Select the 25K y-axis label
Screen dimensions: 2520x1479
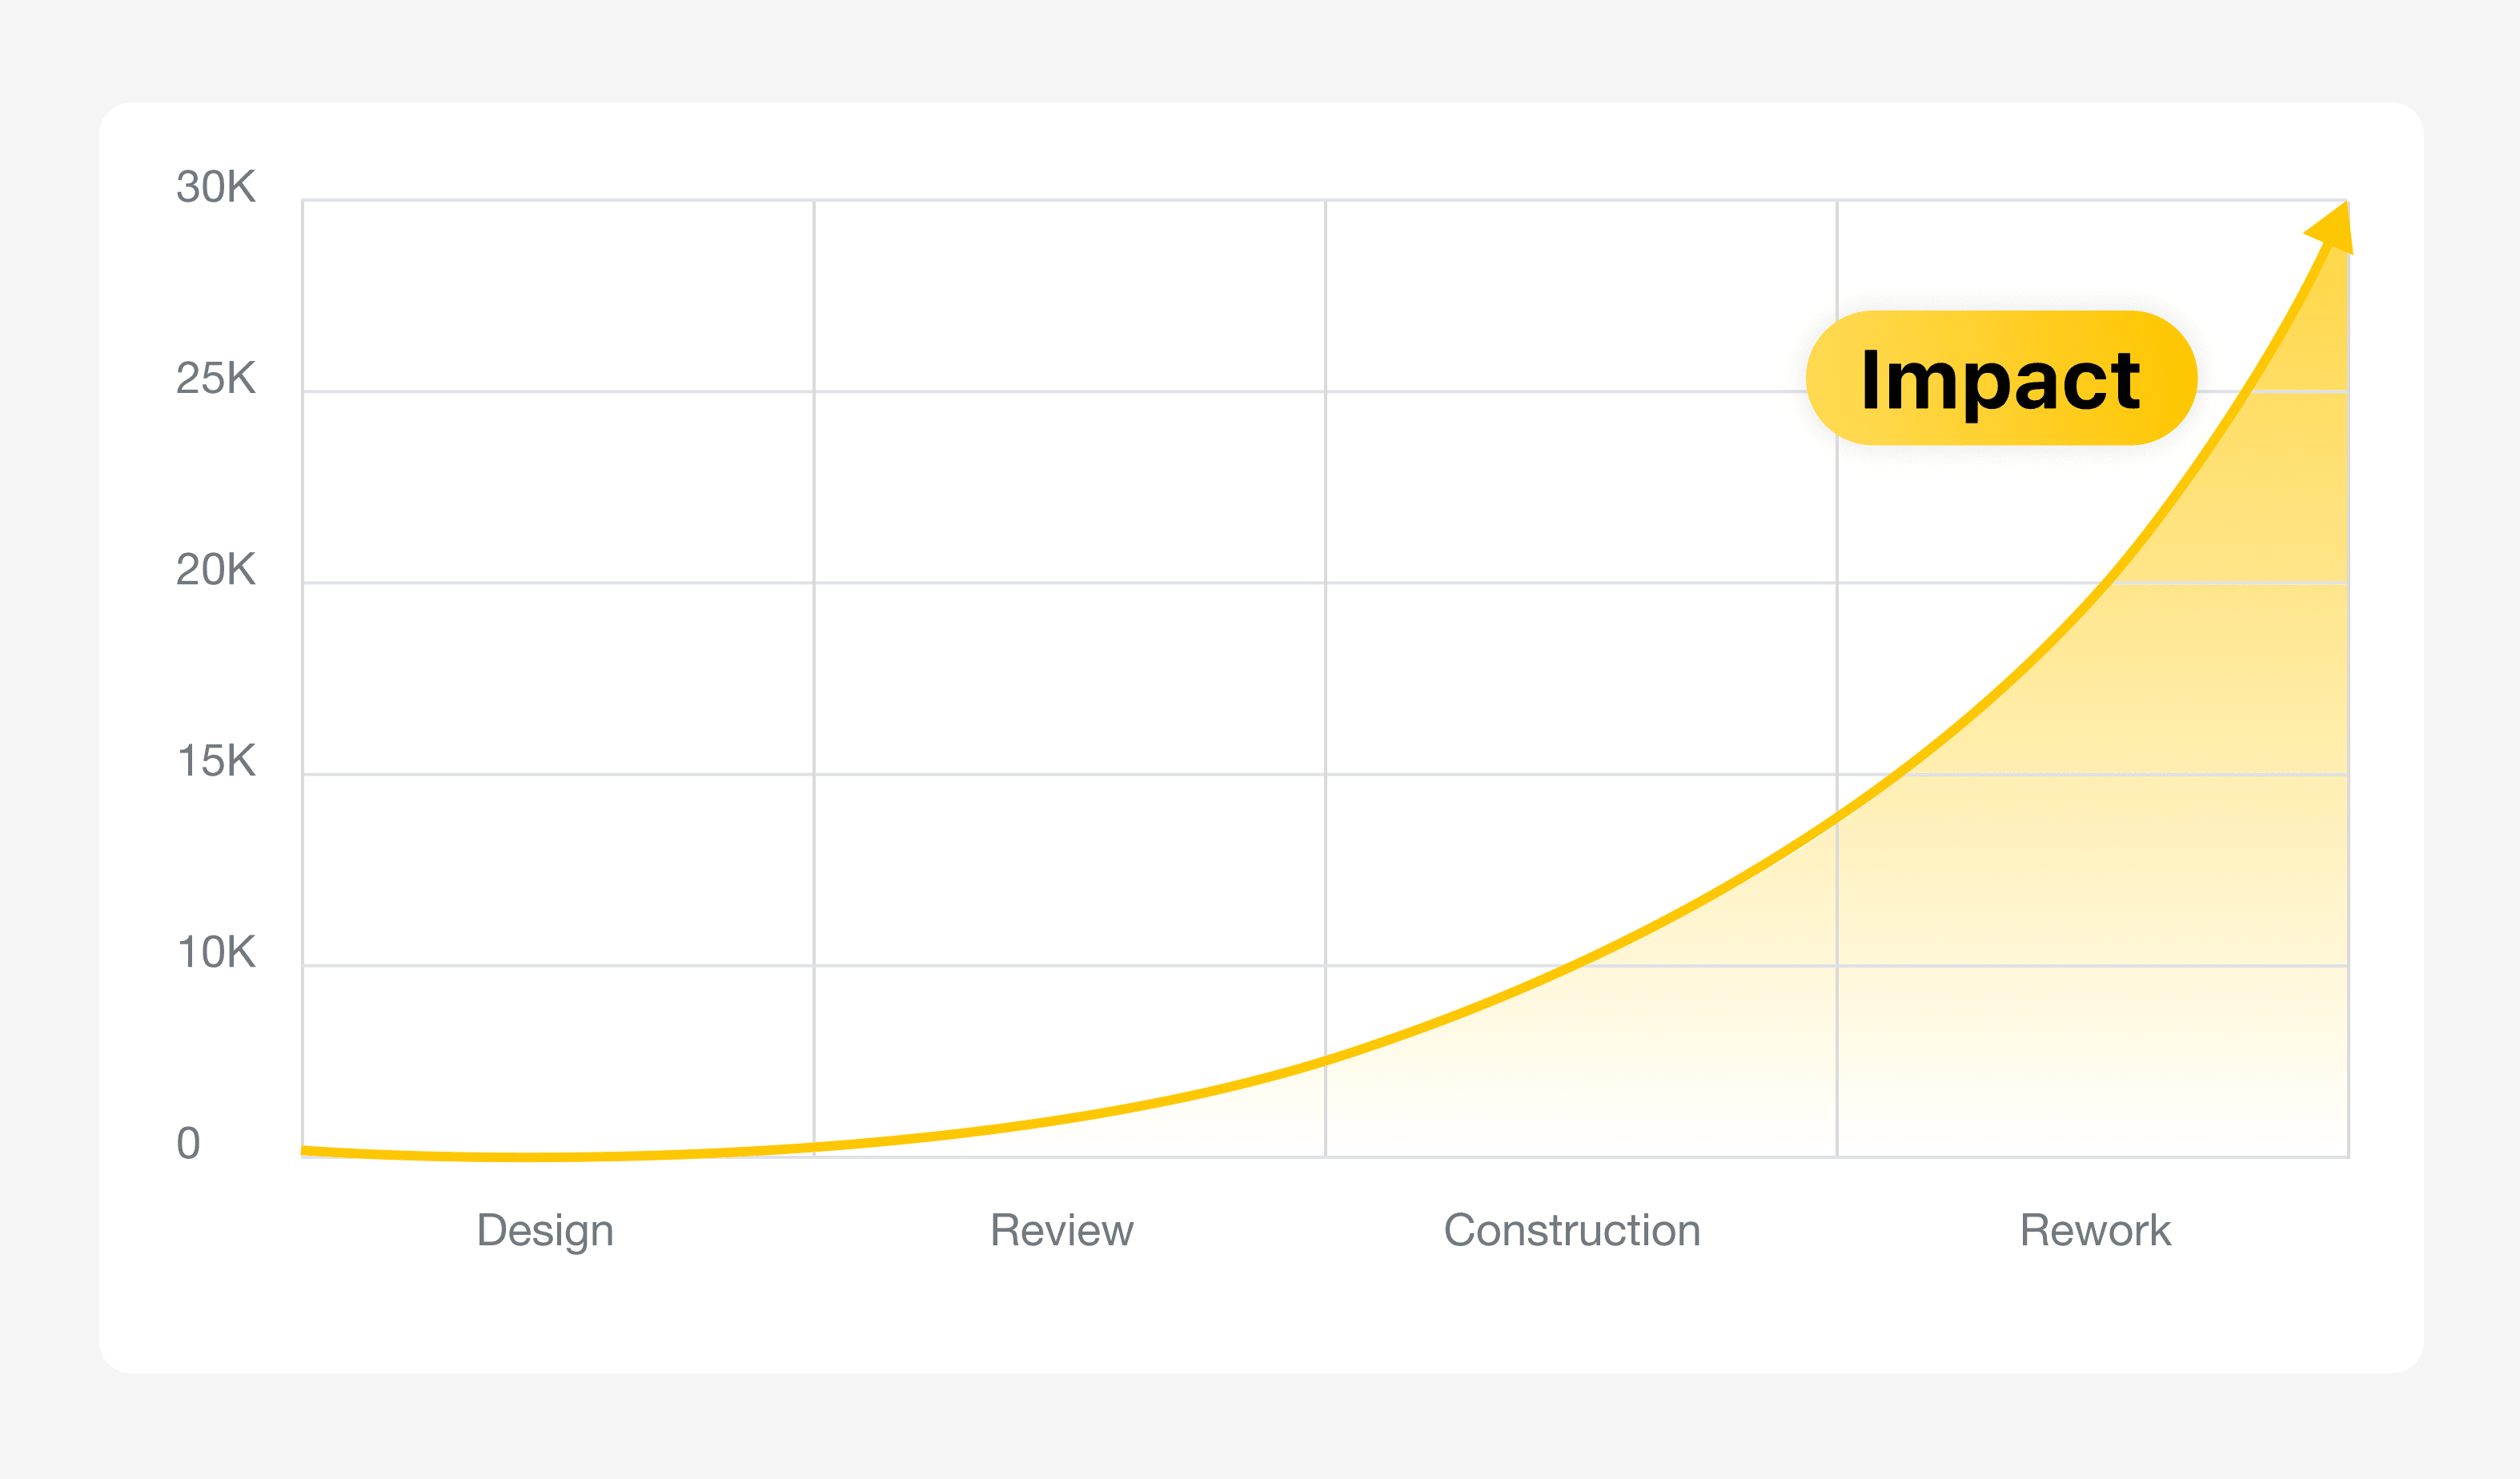click(x=216, y=379)
